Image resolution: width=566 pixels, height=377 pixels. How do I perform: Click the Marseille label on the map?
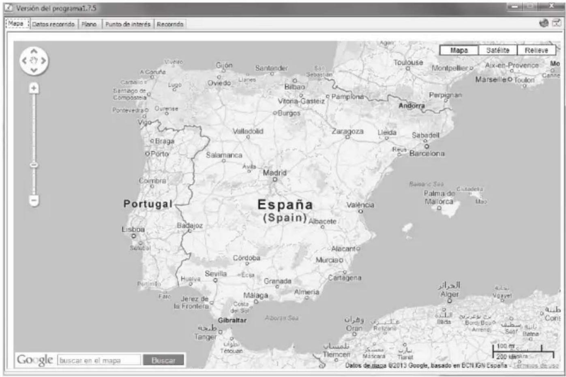click(491, 79)
